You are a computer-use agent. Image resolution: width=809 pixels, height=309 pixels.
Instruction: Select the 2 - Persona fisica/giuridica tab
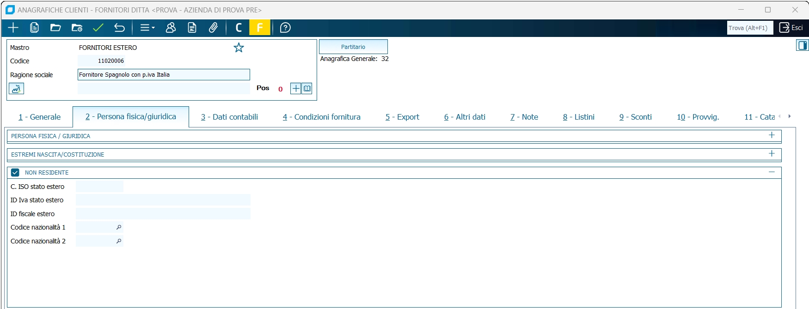pyautogui.click(x=131, y=117)
